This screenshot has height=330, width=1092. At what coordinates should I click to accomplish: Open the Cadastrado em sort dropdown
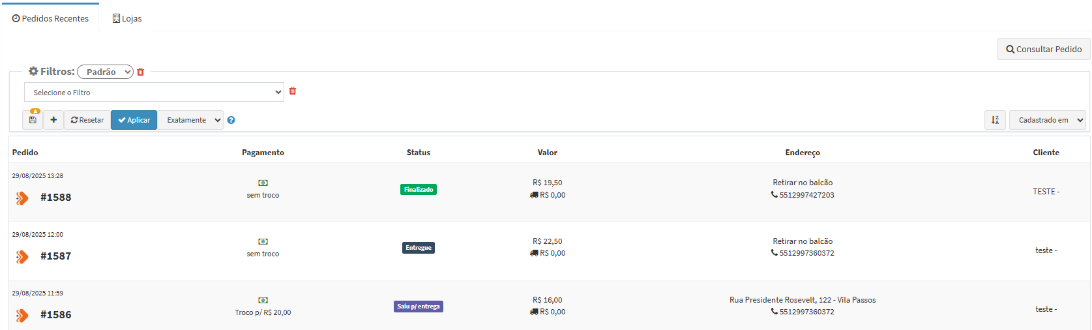pos(1047,120)
